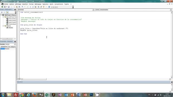The image size is (173, 97).
Task: Open Properties window toolbar icon
Action: [x=41, y=7]
